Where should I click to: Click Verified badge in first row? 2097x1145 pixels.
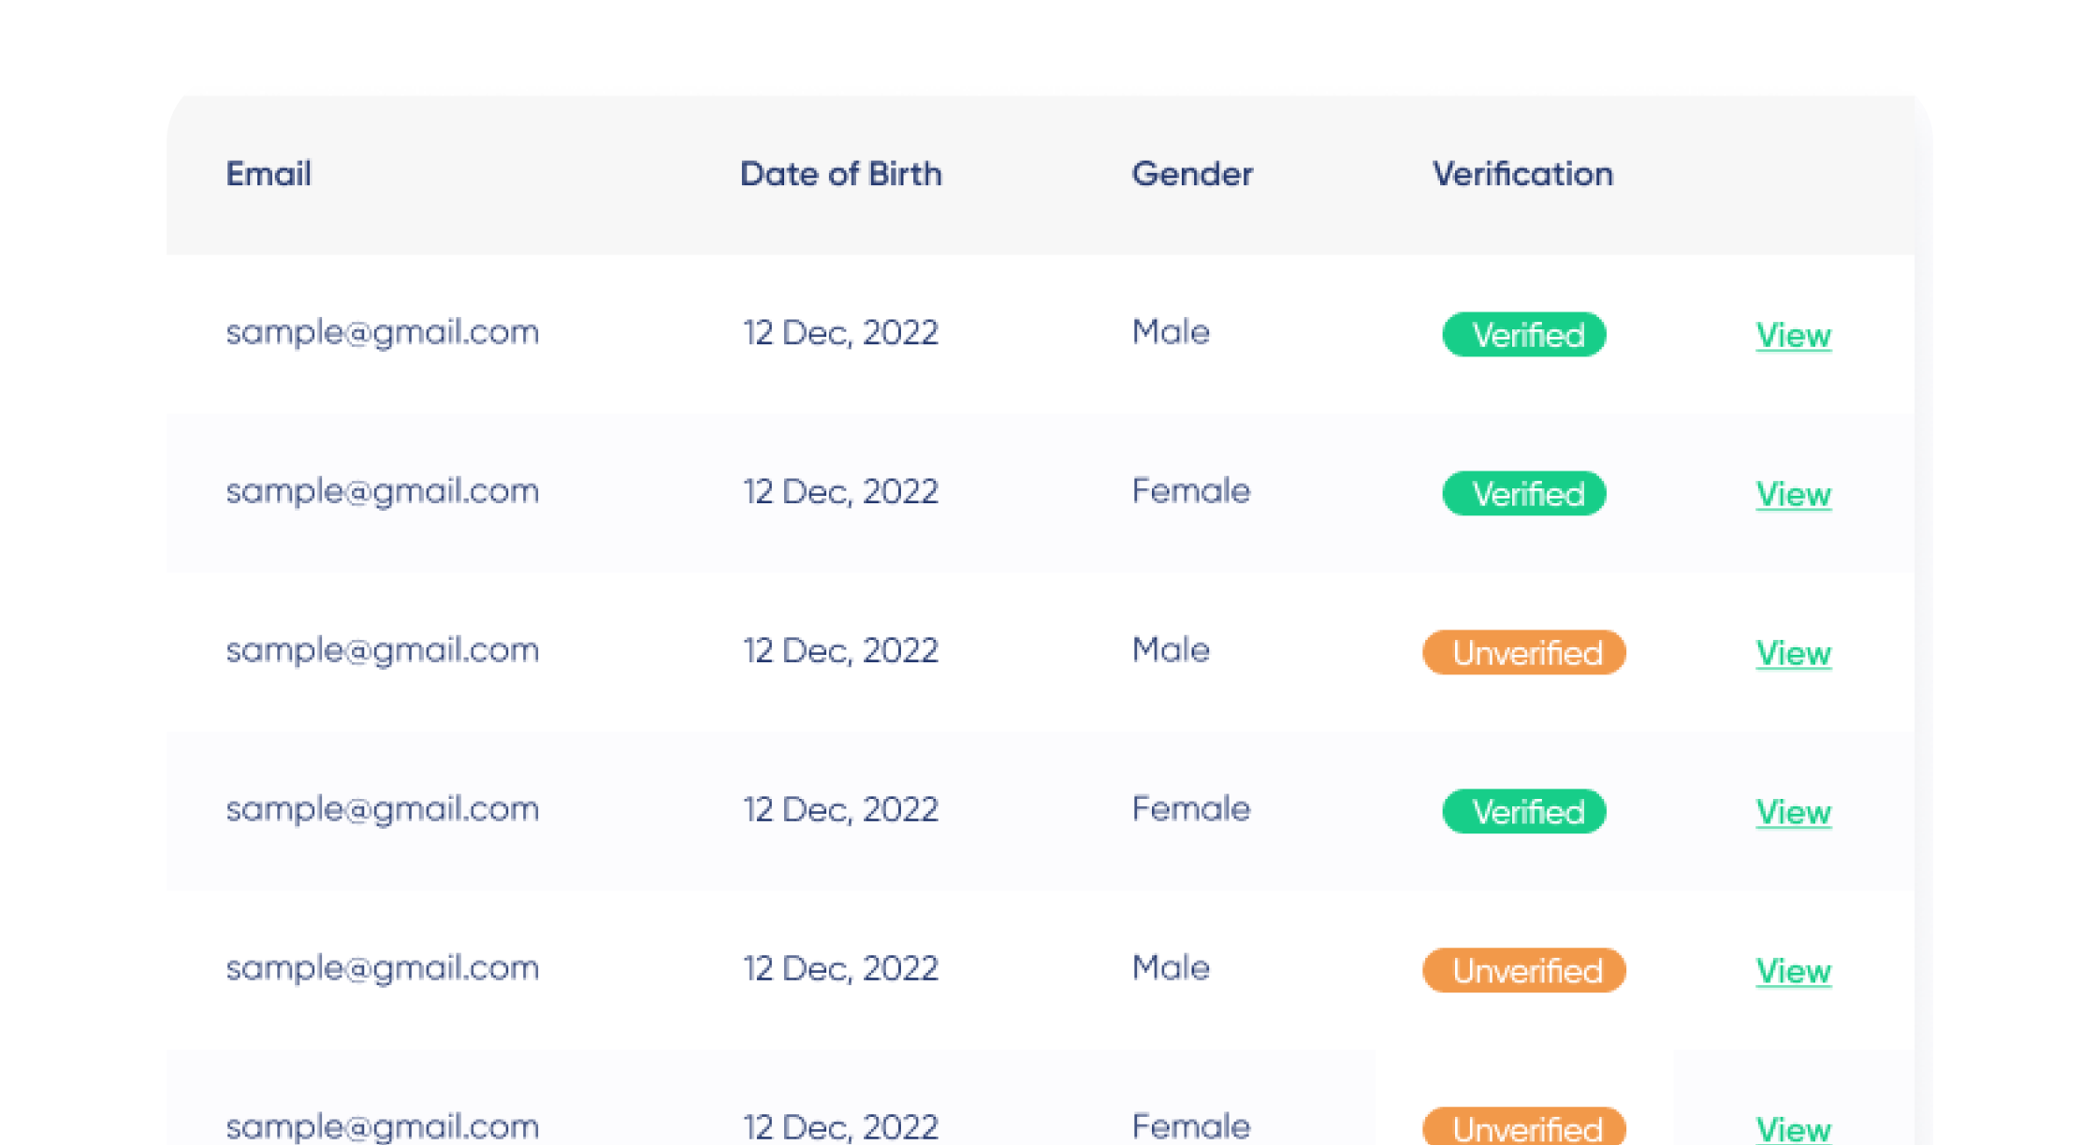pyautogui.click(x=1523, y=335)
